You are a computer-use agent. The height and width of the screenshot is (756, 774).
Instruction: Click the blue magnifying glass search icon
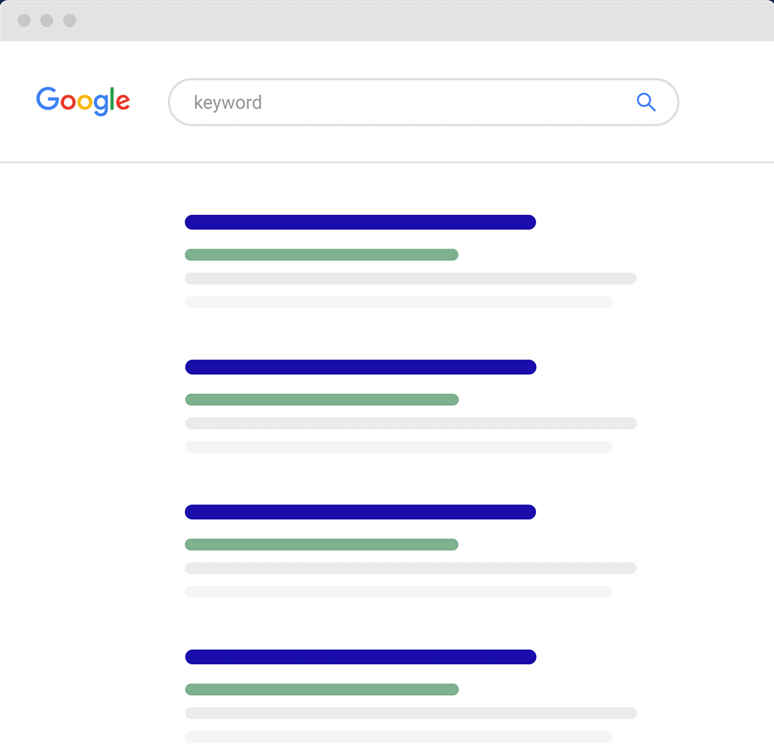point(645,102)
